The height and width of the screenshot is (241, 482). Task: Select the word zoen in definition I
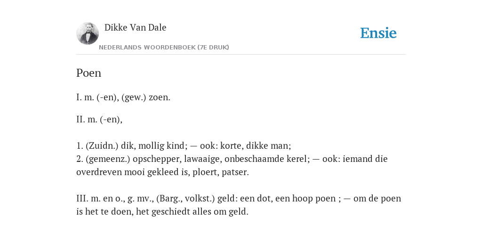(159, 97)
